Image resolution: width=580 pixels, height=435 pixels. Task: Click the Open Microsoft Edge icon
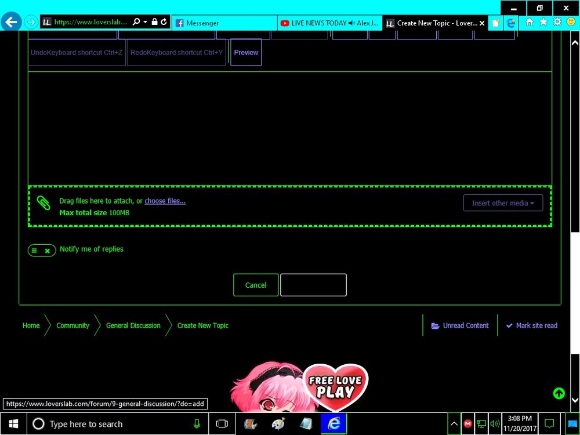tap(511, 23)
